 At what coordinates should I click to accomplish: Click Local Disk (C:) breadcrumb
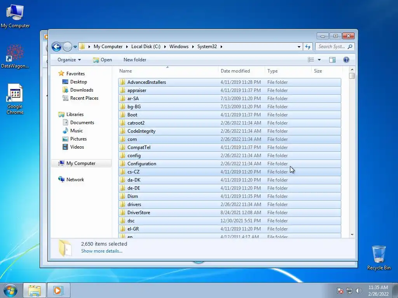click(x=146, y=47)
